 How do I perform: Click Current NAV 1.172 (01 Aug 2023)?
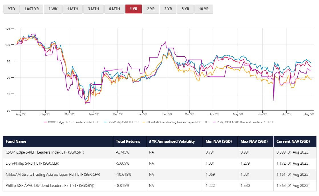coord(293,163)
